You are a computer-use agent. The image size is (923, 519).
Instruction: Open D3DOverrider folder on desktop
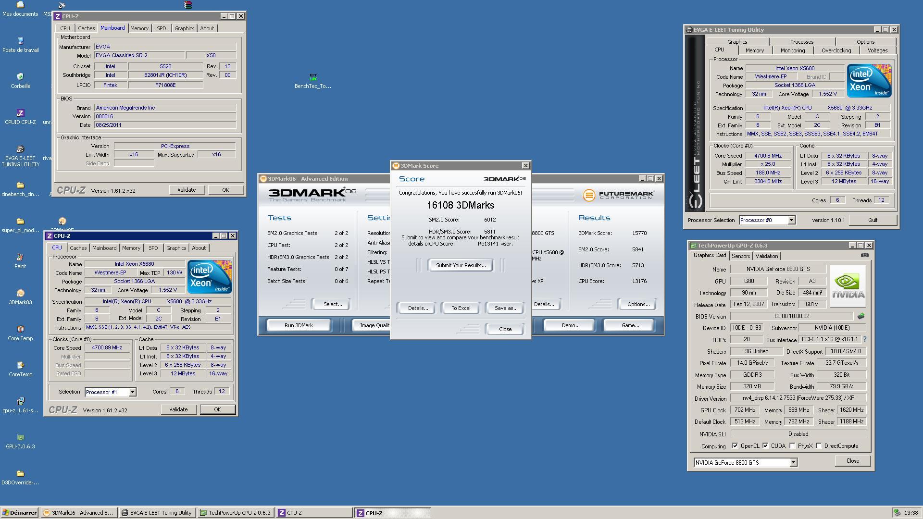click(20, 478)
